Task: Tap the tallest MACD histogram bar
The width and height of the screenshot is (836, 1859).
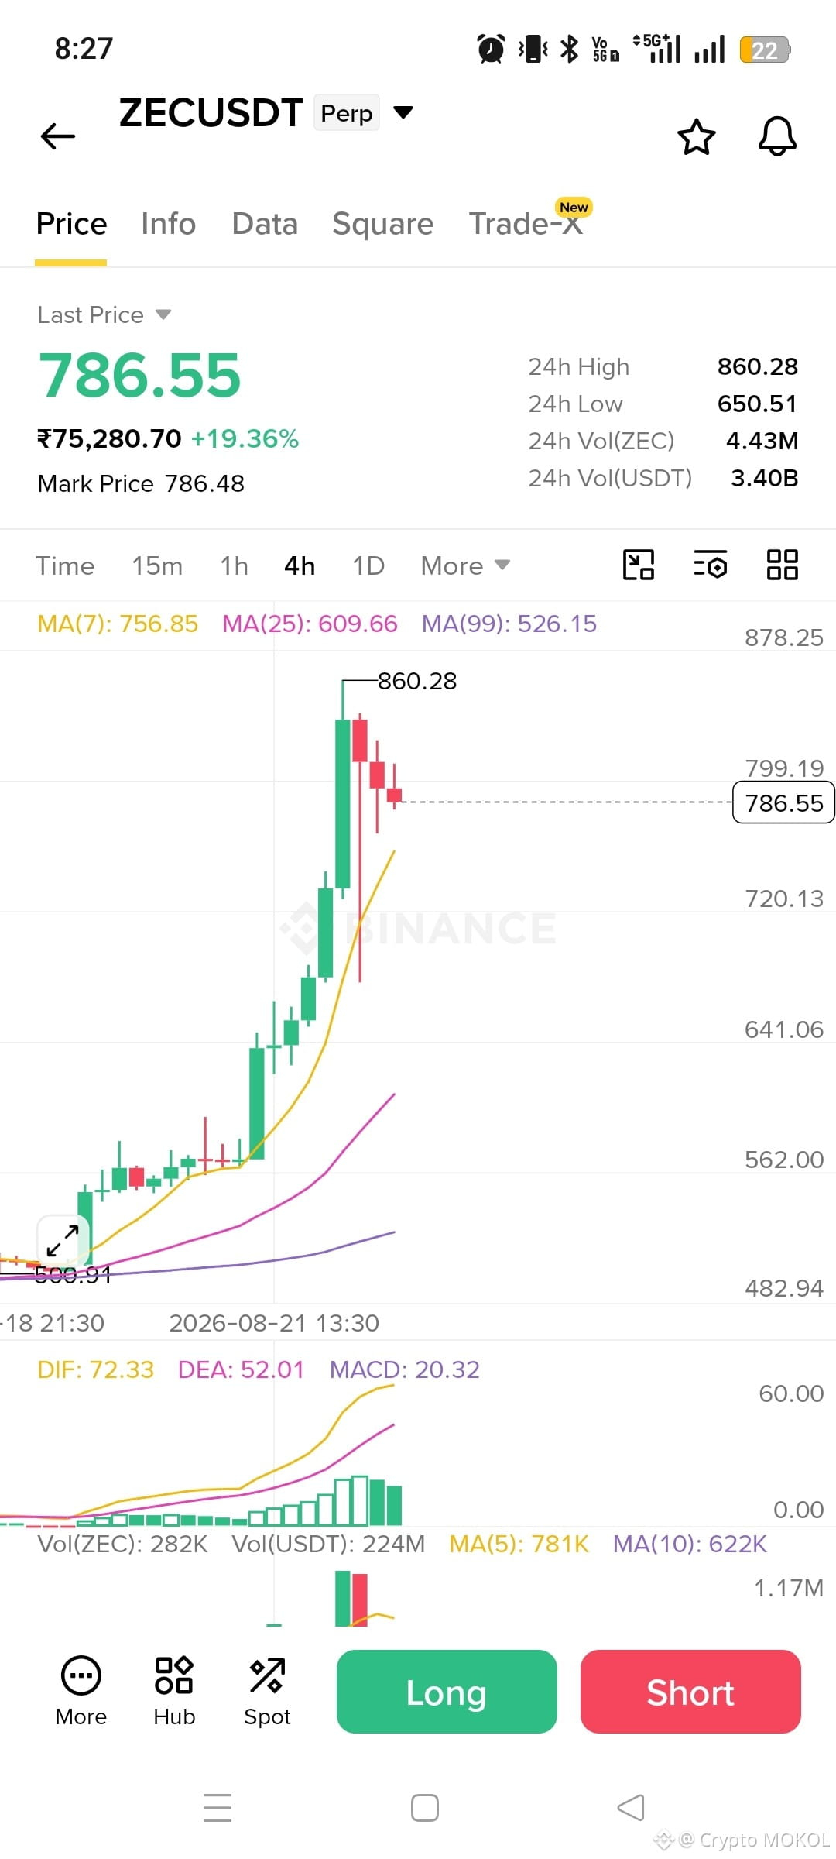Action: click(x=360, y=1500)
